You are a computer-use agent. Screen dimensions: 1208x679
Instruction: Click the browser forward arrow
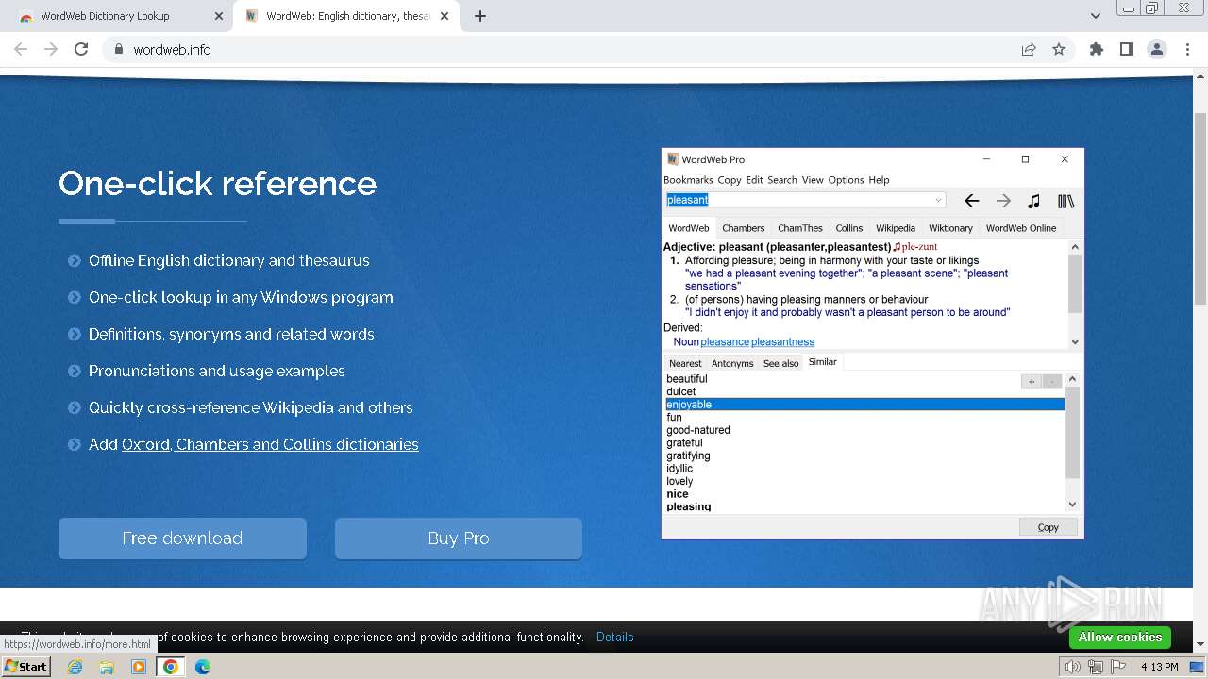[x=51, y=49]
